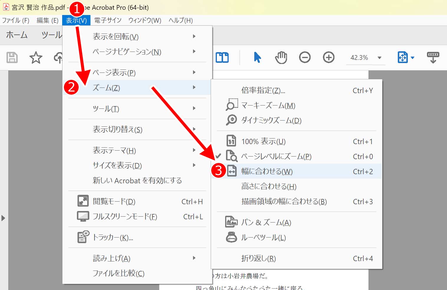Toggle checked ページレベルにズーム(P) item
This screenshot has height=290, width=447.
(296, 156)
